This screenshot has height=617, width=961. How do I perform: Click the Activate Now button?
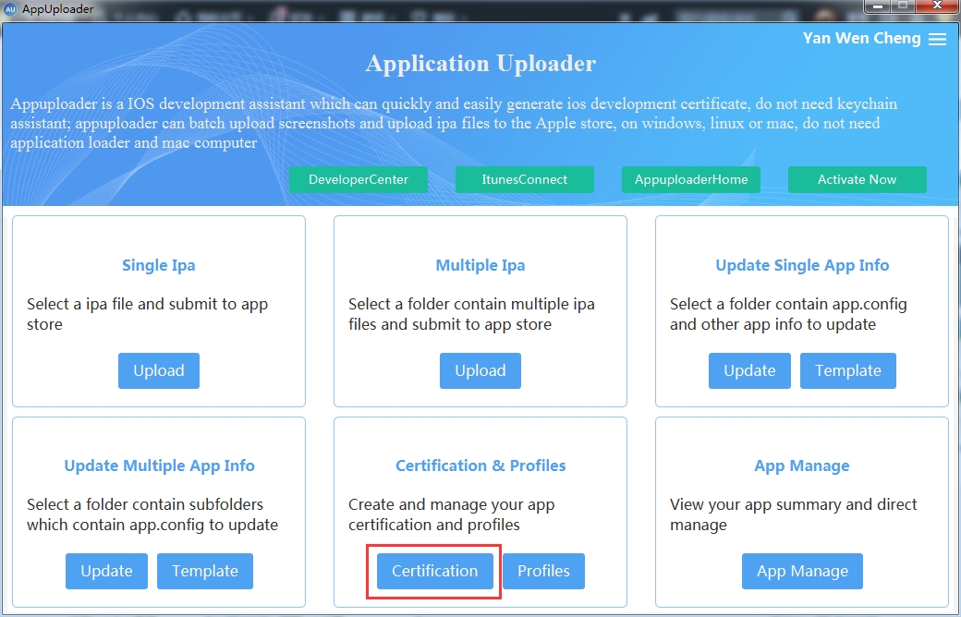coord(857,179)
